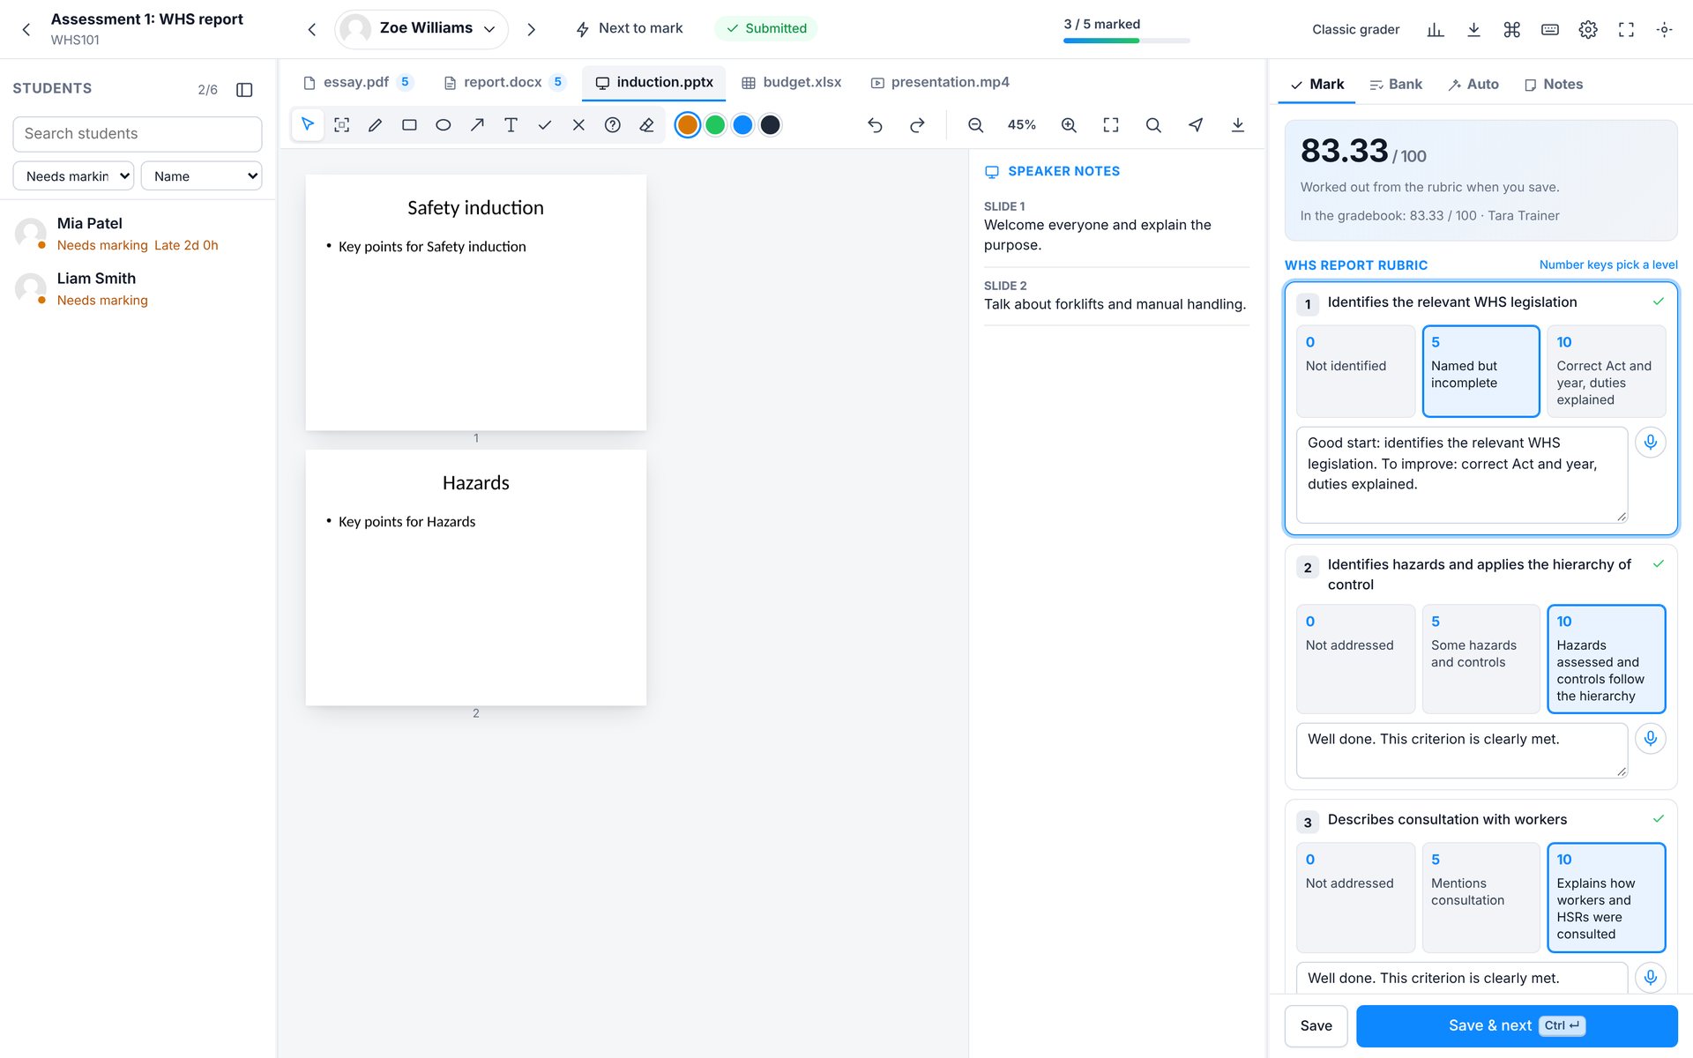The image size is (1693, 1058).
Task: Click the Search students field
Action: (x=138, y=134)
